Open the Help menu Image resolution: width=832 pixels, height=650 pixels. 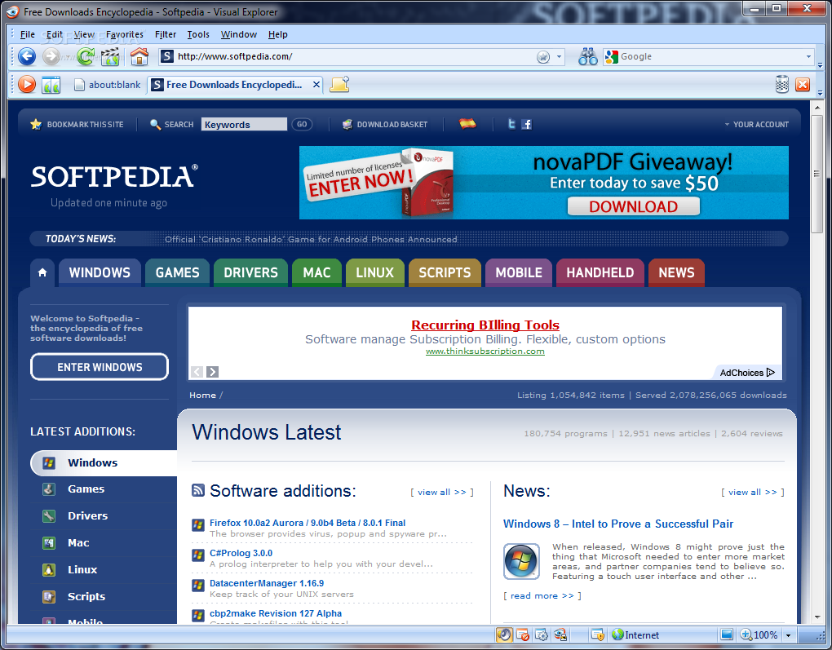tap(277, 34)
